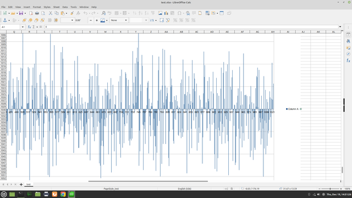Click the Find and Replace icon

pyautogui.click(x=103, y=13)
